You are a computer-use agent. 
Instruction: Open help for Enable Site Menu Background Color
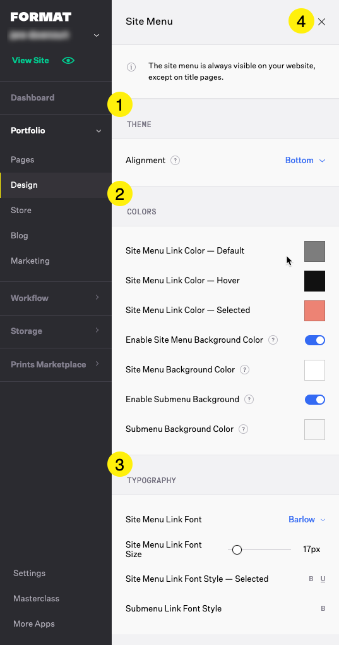pyautogui.click(x=273, y=340)
